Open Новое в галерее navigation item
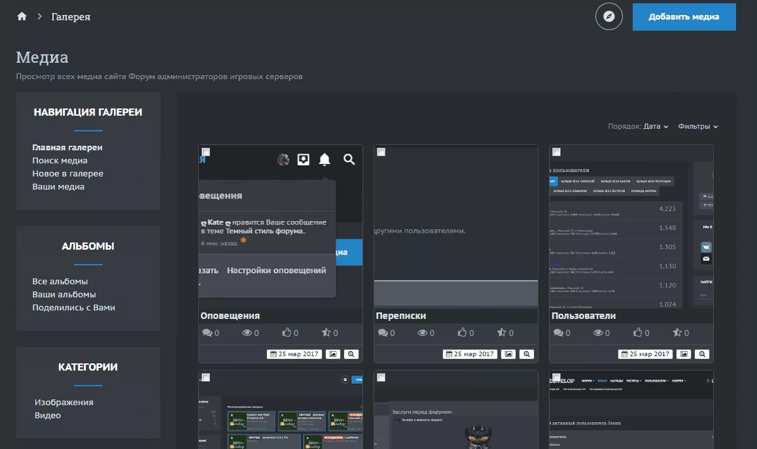This screenshot has height=449, width=757. [67, 174]
